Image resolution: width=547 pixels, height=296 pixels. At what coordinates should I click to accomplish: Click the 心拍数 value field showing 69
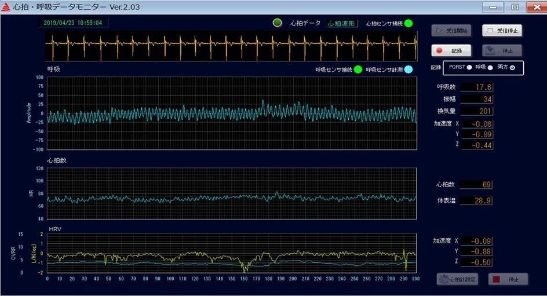(478, 185)
